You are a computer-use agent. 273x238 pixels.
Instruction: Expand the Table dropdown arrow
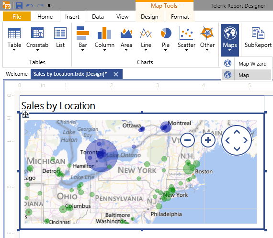[x=14, y=50]
